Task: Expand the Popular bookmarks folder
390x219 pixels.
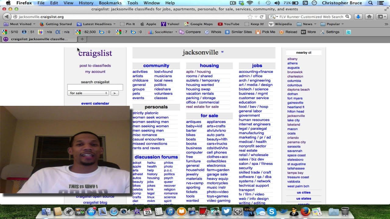Action: point(332,24)
